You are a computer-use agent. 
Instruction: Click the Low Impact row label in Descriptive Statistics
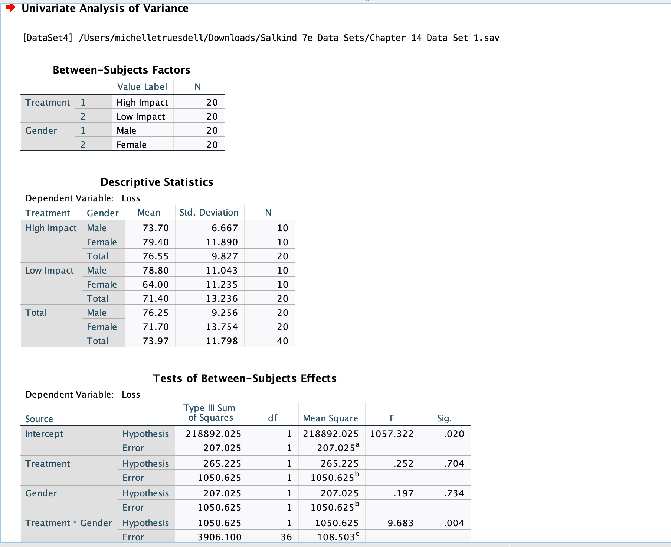click(x=49, y=270)
